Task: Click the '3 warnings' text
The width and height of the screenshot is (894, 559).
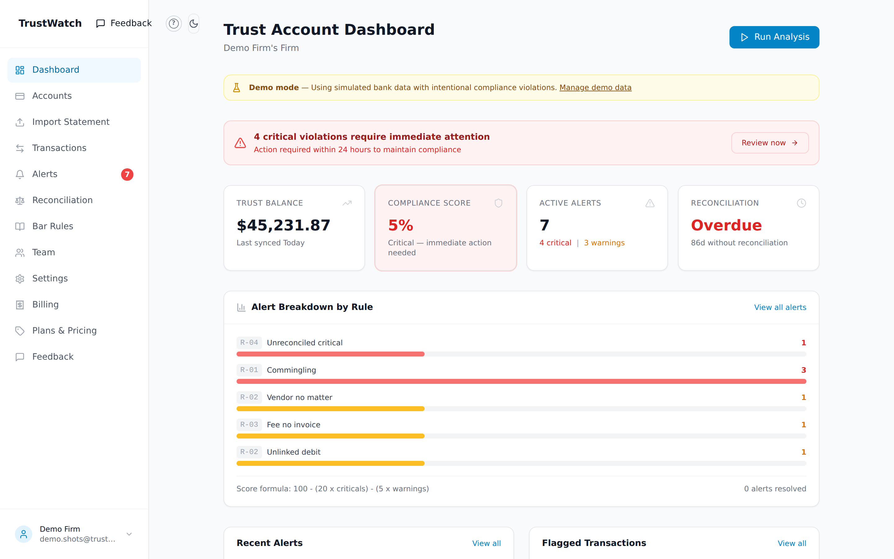Action: click(x=604, y=243)
